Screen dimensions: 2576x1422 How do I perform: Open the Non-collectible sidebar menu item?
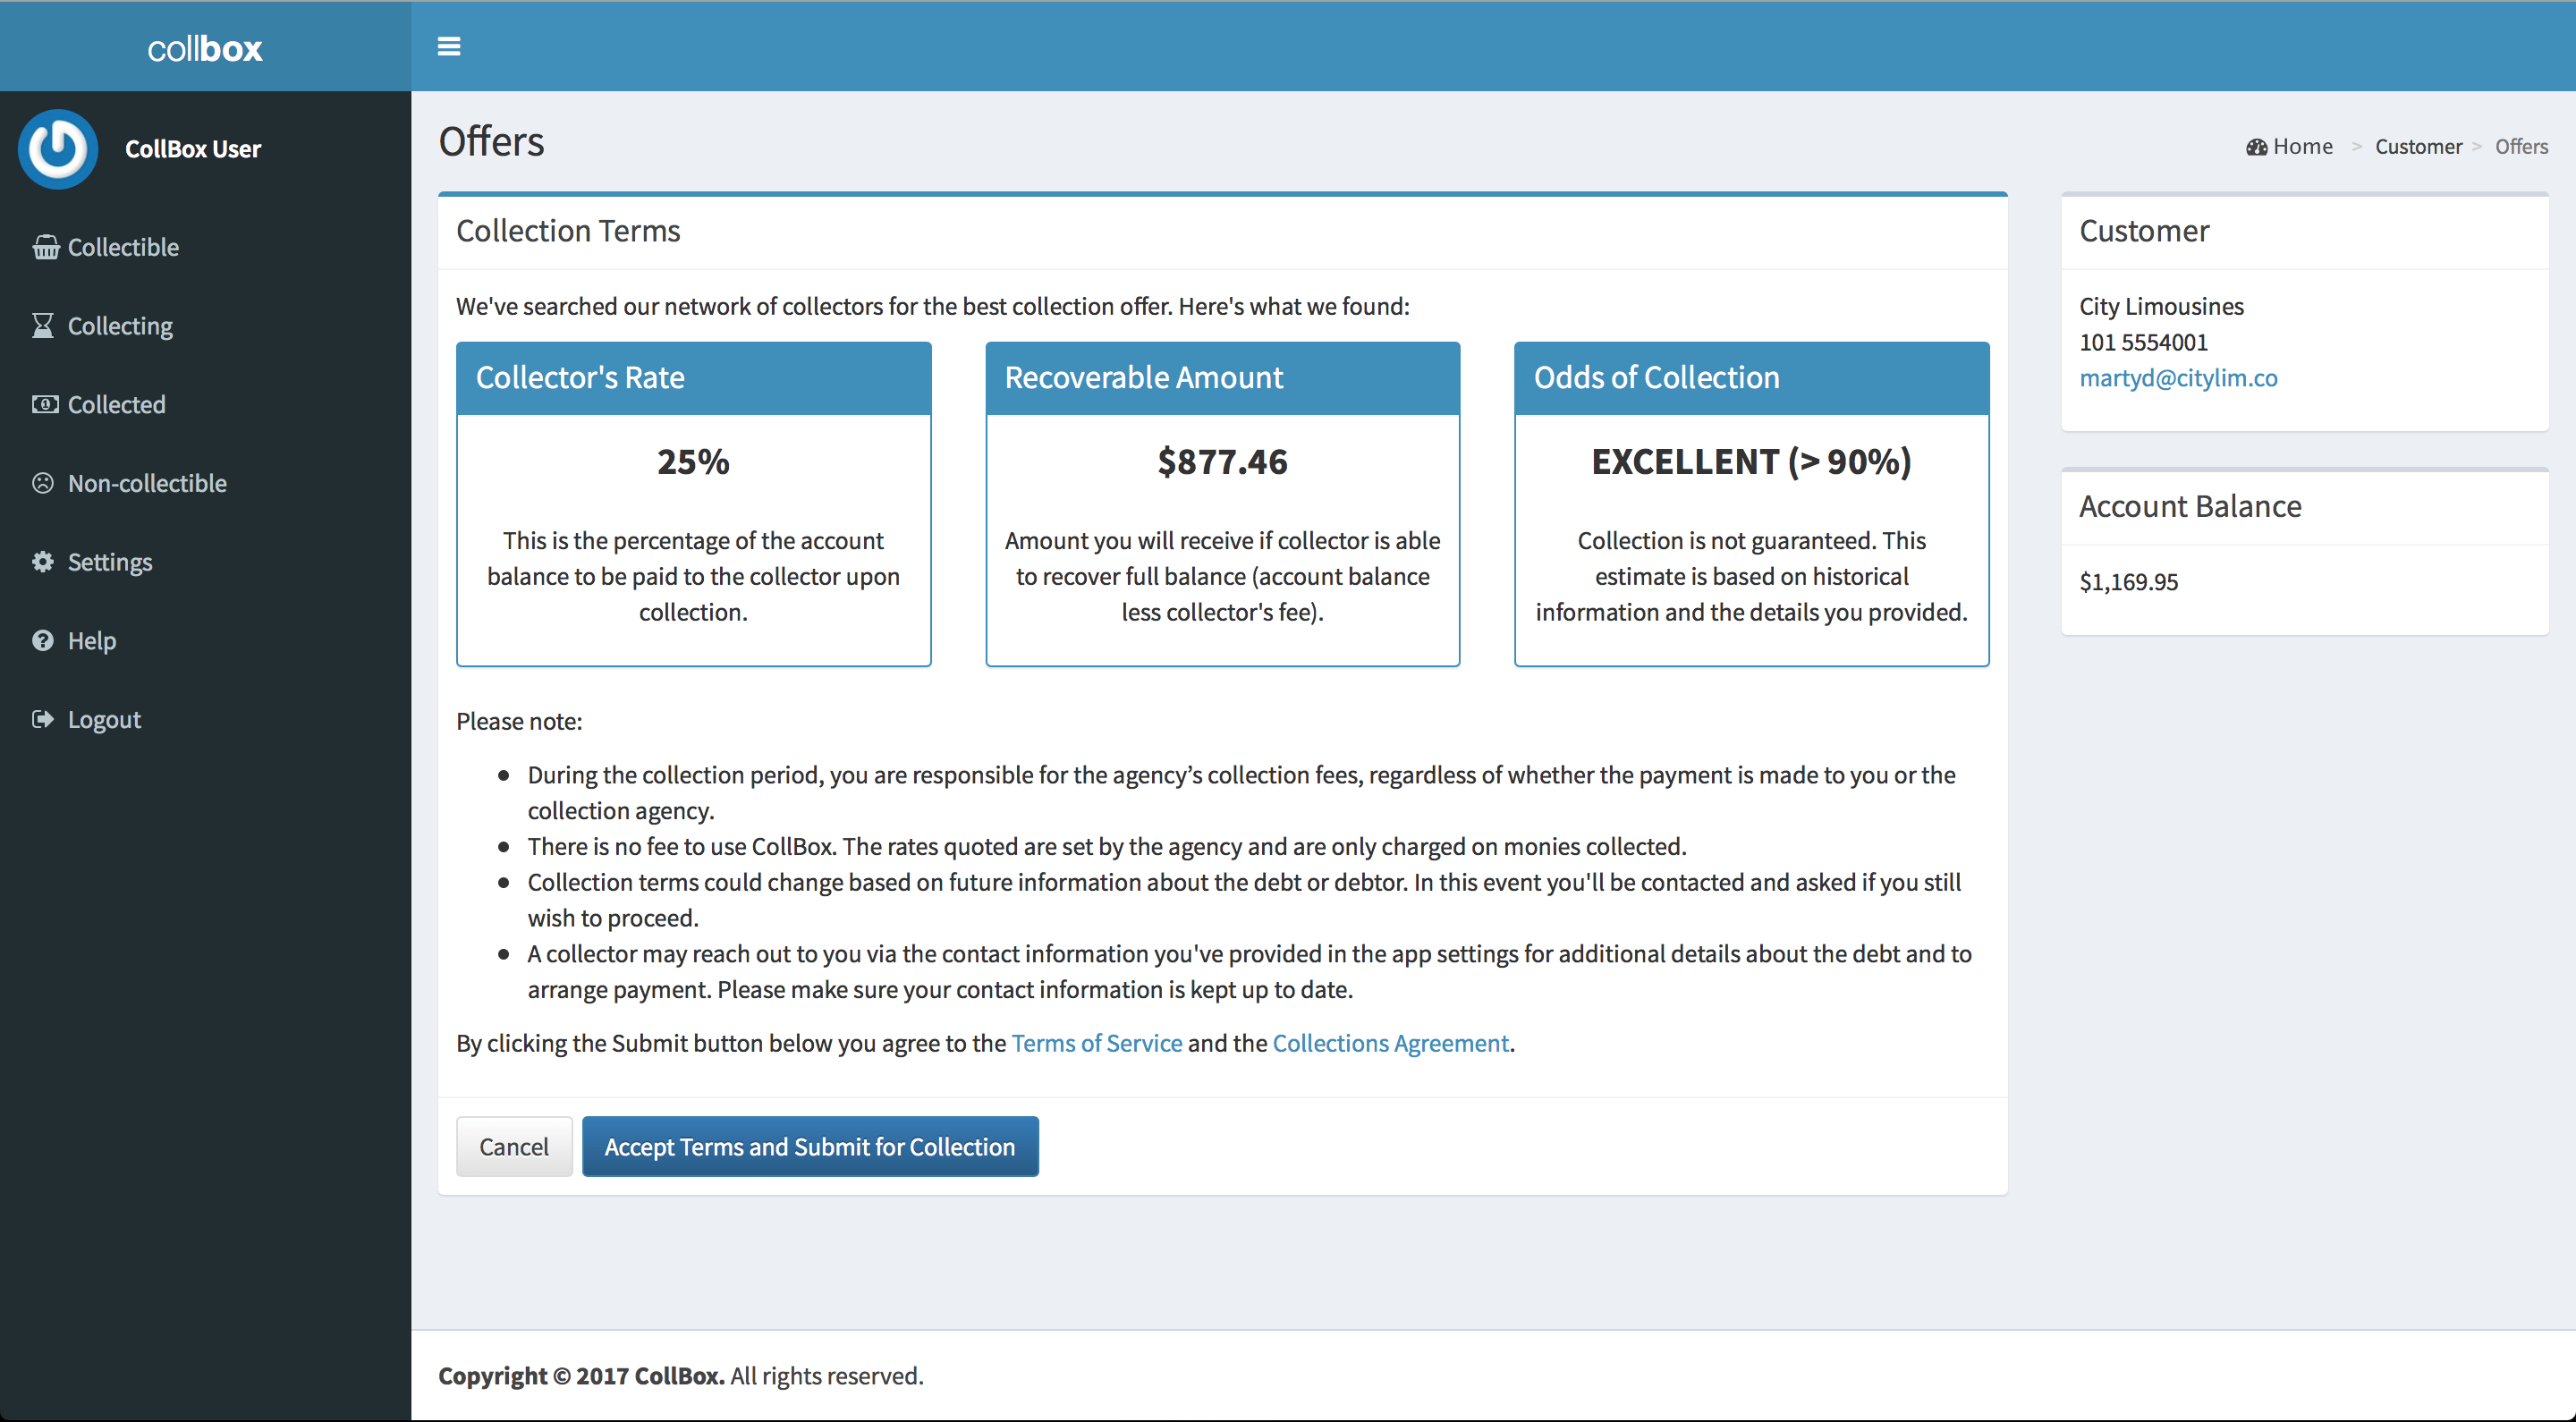pyautogui.click(x=147, y=483)
